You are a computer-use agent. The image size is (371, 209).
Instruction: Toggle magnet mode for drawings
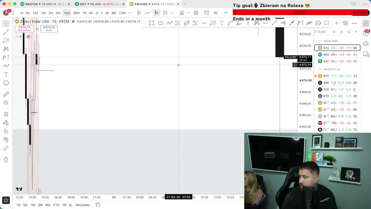pos(6,114)
